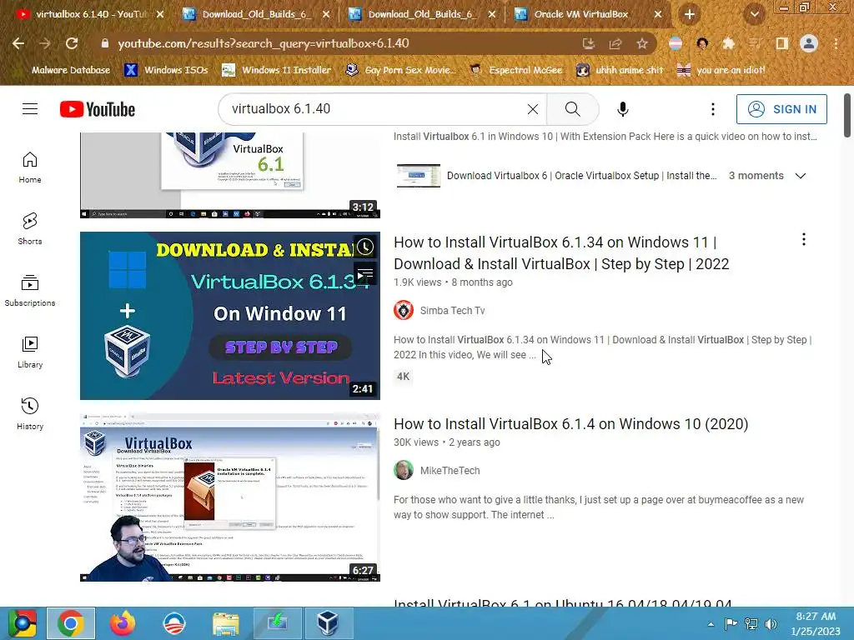The image size is (854, 640).
Task: Click the browser address bar URL
Action: click(x=264, y=43)
